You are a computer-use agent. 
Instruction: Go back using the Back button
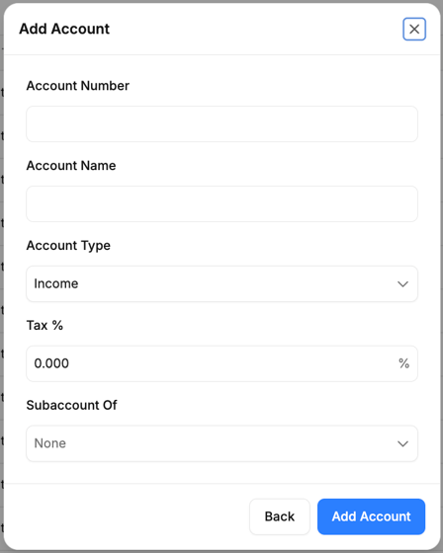pyautogui.click(x=280, y=516)
